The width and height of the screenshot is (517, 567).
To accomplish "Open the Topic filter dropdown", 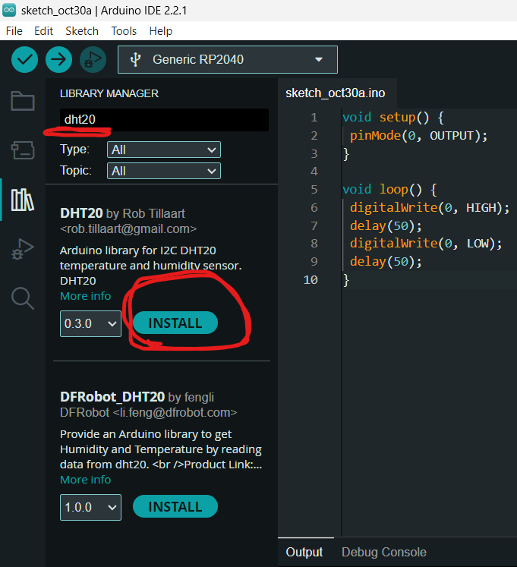I will click(163, 171).
